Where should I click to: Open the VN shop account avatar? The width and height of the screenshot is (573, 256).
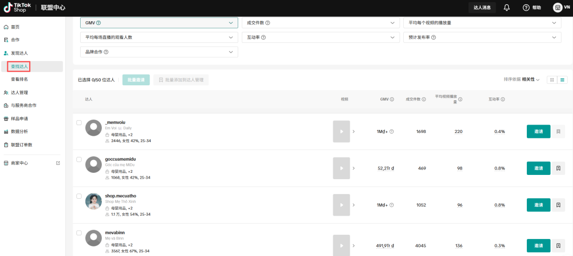coord(558,7)
